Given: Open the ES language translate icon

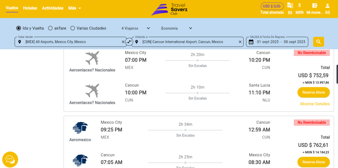Looking at the screenshot, I should point(290,6).
